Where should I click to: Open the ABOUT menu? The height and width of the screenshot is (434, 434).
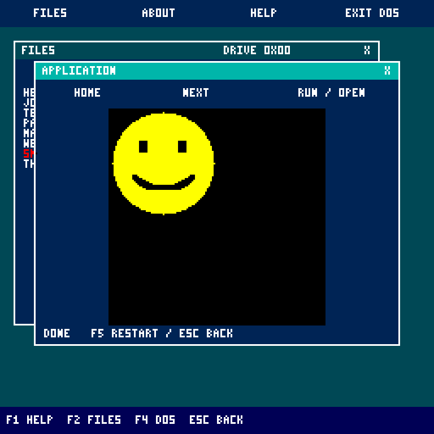159,13
